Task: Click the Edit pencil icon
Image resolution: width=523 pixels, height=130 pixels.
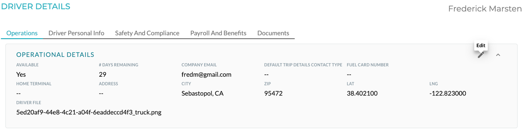Action: tap(481, 55)
